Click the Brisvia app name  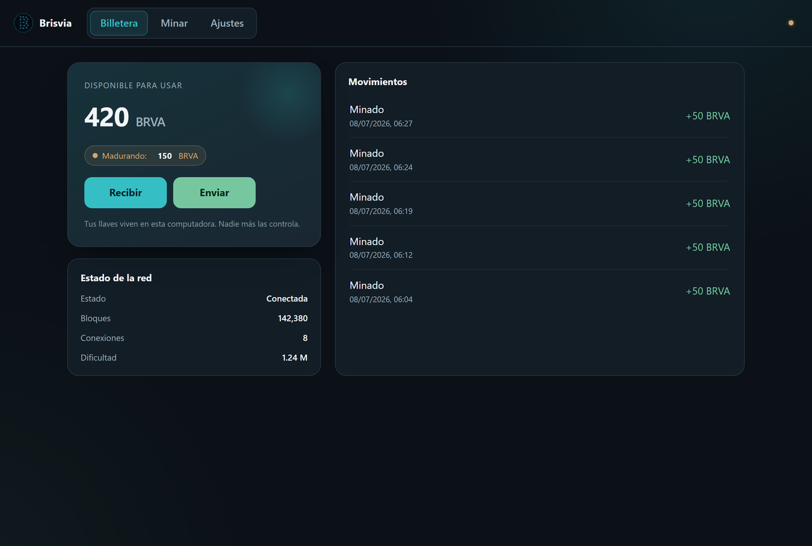point(55,23)
